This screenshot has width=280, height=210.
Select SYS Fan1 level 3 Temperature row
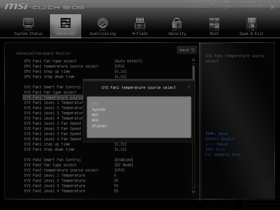click(53, 113)
